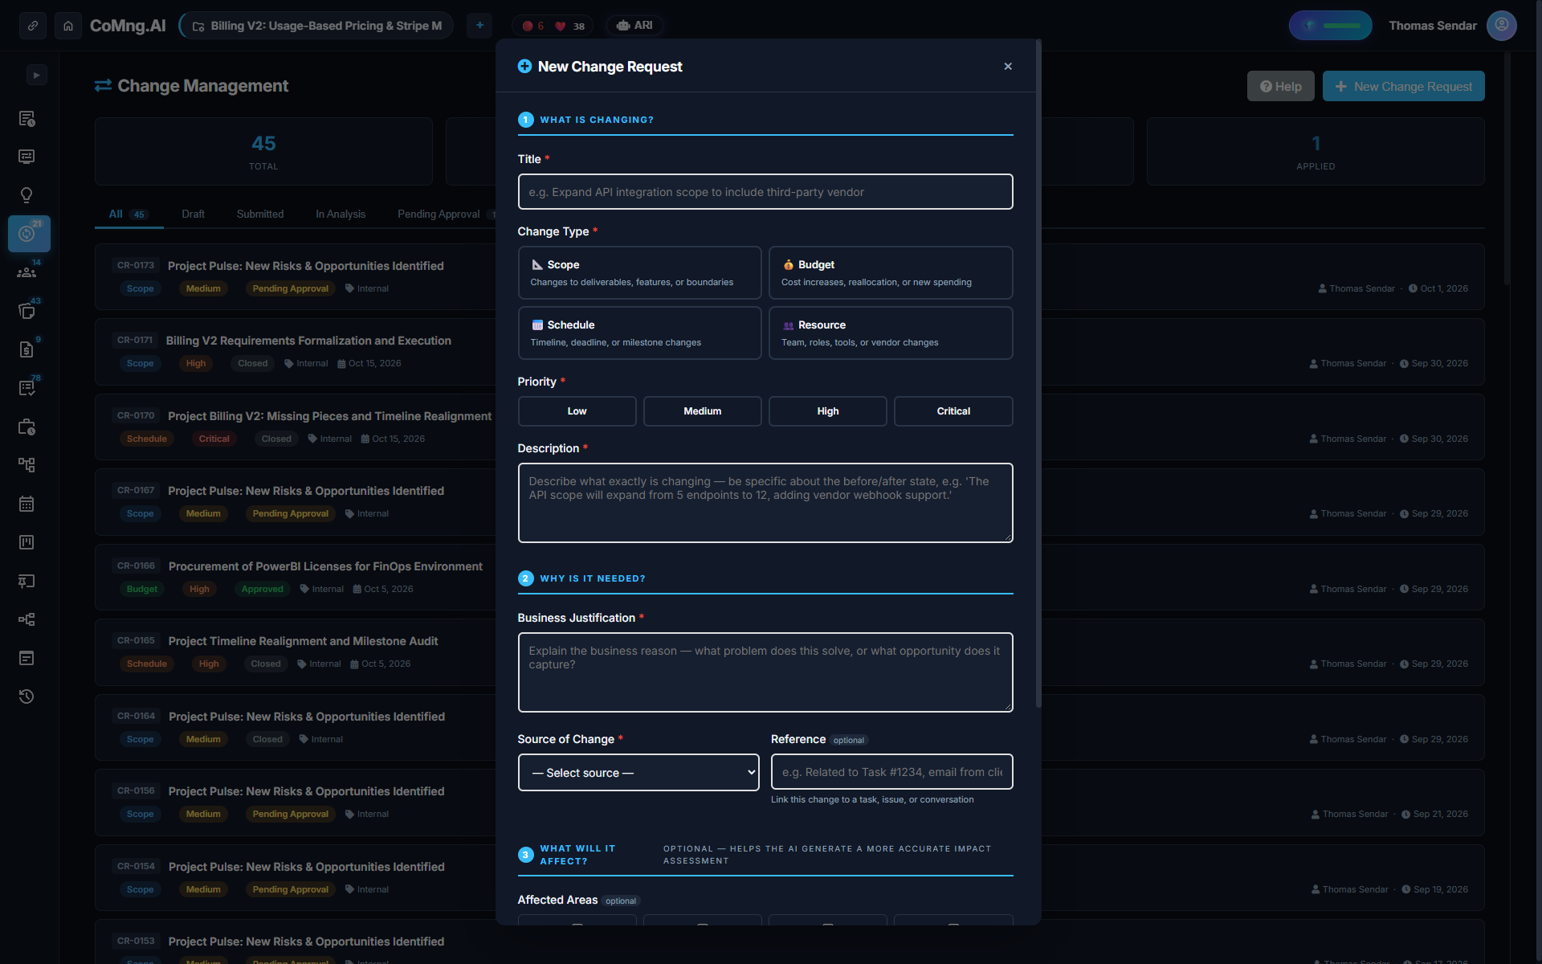Open the active Change Management sidebar icon
The image size is (1542, 964).
coord(29,234)
